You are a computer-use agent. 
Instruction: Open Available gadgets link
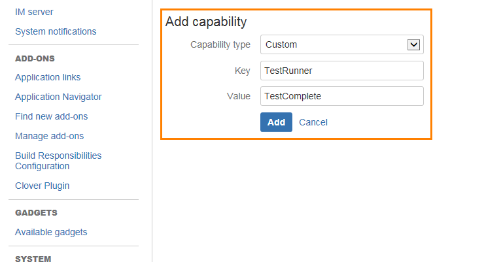click(x=51, y=232)
